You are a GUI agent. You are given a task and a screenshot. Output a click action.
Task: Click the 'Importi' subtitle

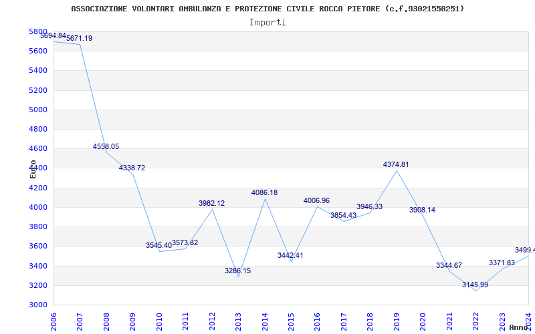click(267, 23)
